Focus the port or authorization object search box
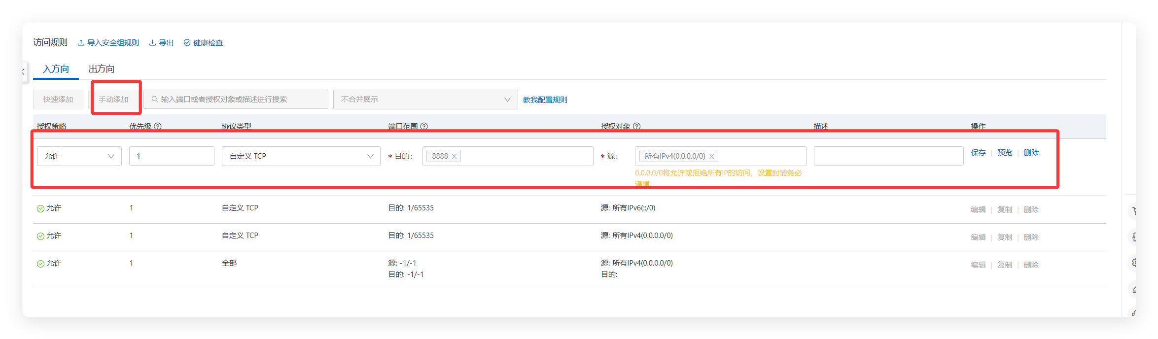The width and height of the screenshot is (1158, 339). click(x=237, y=100)
